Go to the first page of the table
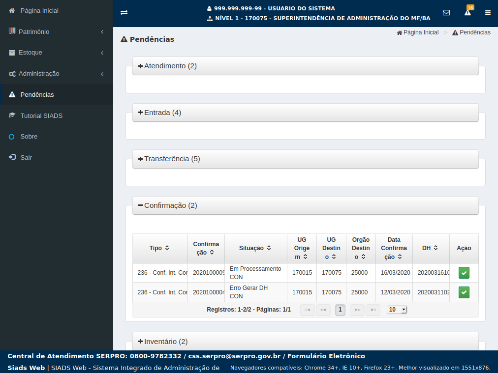Viewport: 498px width, 373px height. [x=308, y=310]
